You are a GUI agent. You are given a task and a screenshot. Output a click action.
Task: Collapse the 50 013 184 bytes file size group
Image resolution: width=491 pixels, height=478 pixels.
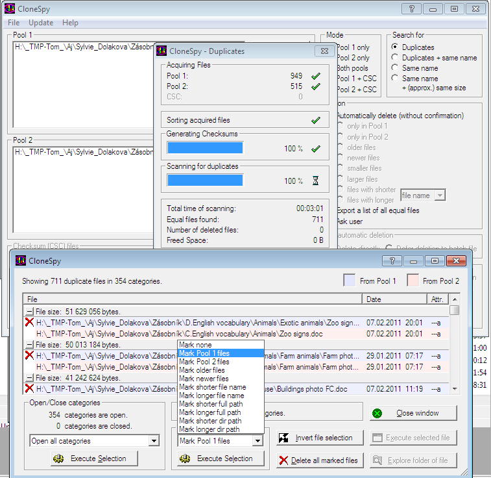click(30, 345)
